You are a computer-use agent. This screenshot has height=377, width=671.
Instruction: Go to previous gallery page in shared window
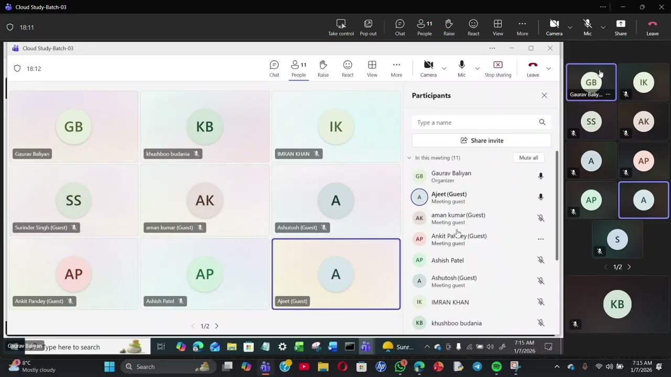click(193, 326)
